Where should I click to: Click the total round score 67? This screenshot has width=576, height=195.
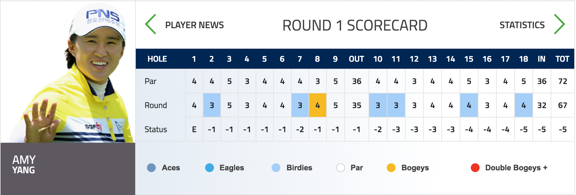pyautogui.click(x=563, y=105)
